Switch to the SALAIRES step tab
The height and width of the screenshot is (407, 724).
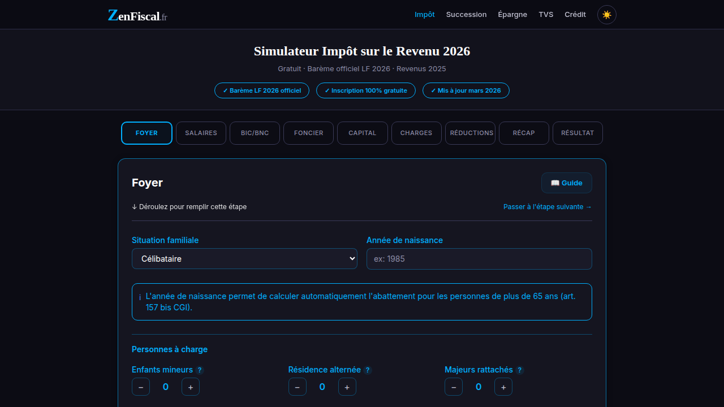click(x=201, y=133)
